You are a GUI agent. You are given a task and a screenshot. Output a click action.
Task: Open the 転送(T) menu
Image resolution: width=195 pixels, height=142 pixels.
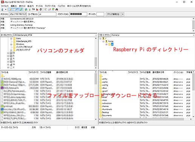click(31, 6)
